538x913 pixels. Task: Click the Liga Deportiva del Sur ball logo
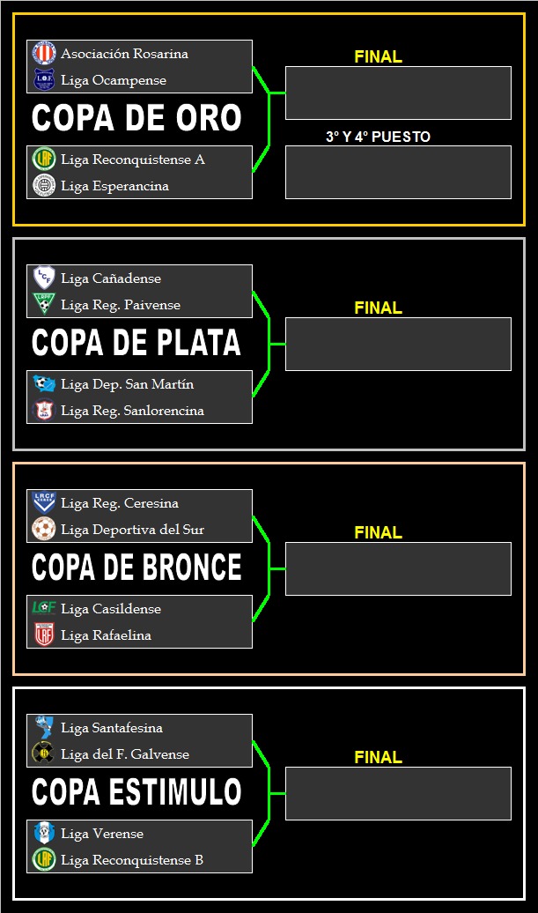coord(44,530)
